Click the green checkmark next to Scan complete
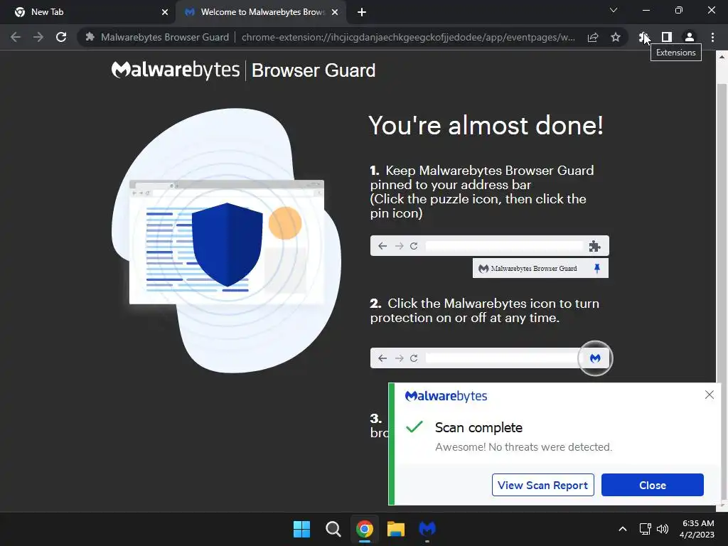The height and width of the screenshot is (546, 728). [414, 427]
